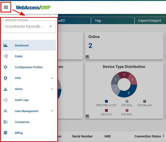Click the VPN shield icon

tap(5, 78)
